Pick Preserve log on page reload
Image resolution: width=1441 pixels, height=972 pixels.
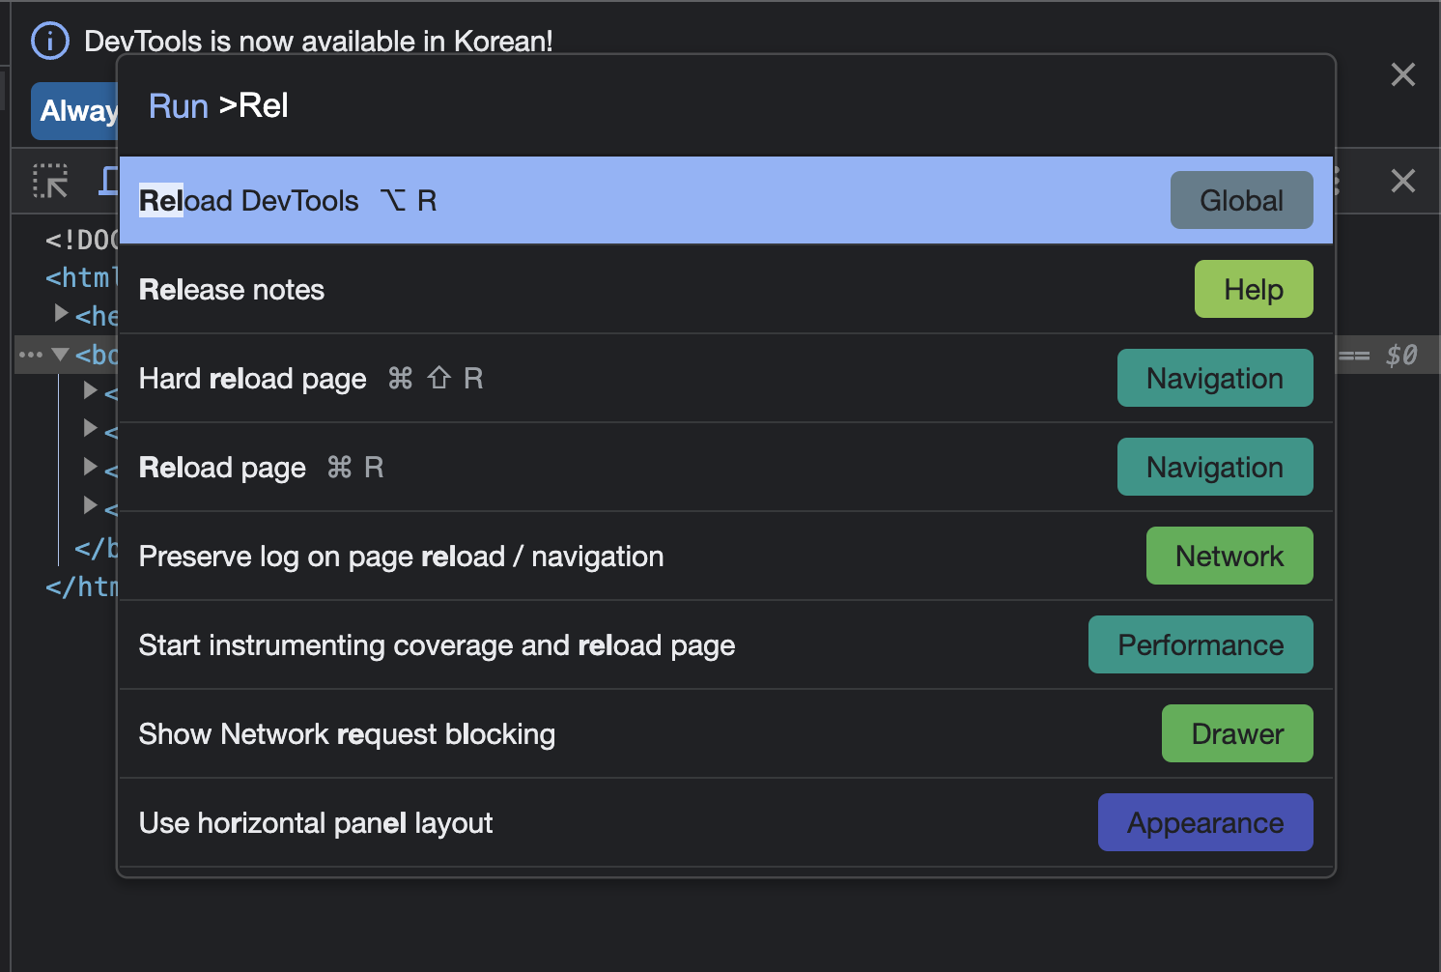pos(725,556)
